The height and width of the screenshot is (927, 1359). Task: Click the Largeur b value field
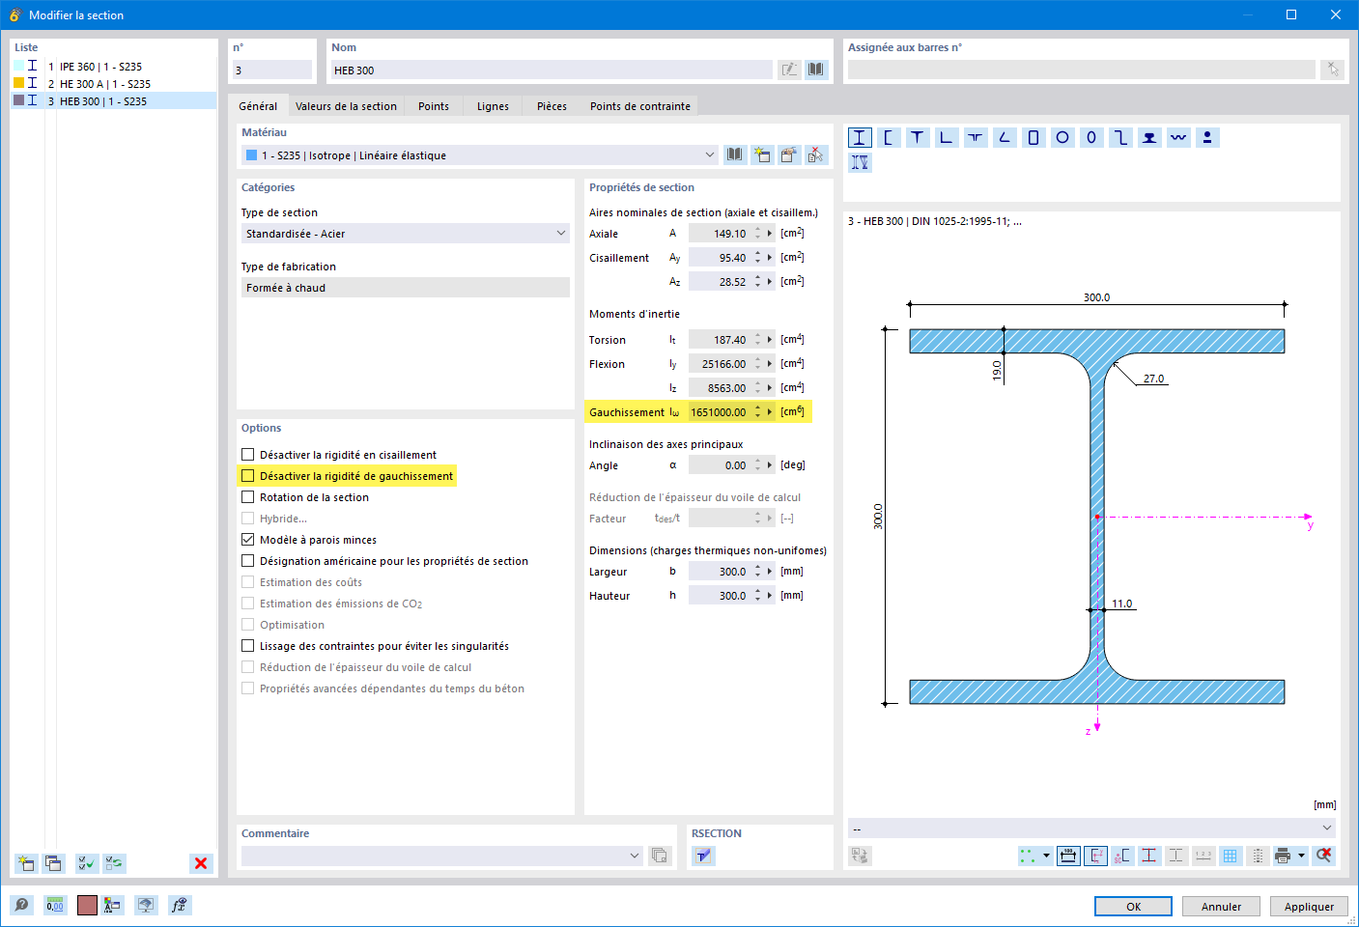pyautogui.click(x=719, y=571)
